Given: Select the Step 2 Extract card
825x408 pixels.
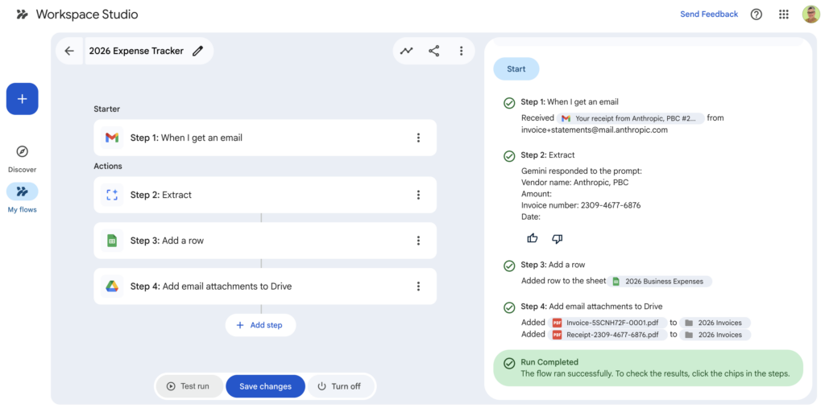Looking at the screenshot, I should tap(265, 195).
